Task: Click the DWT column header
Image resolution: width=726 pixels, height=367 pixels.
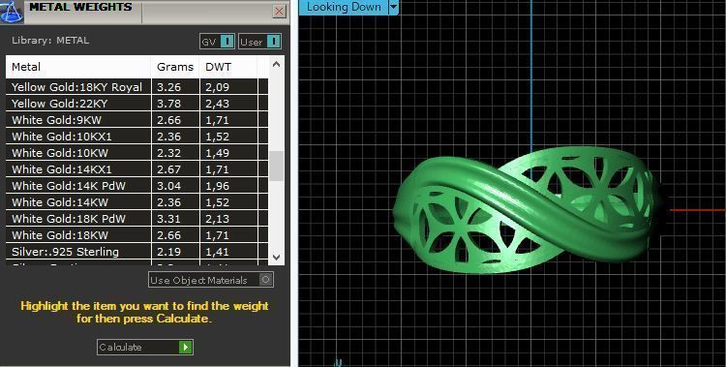Action: (228, 67)
